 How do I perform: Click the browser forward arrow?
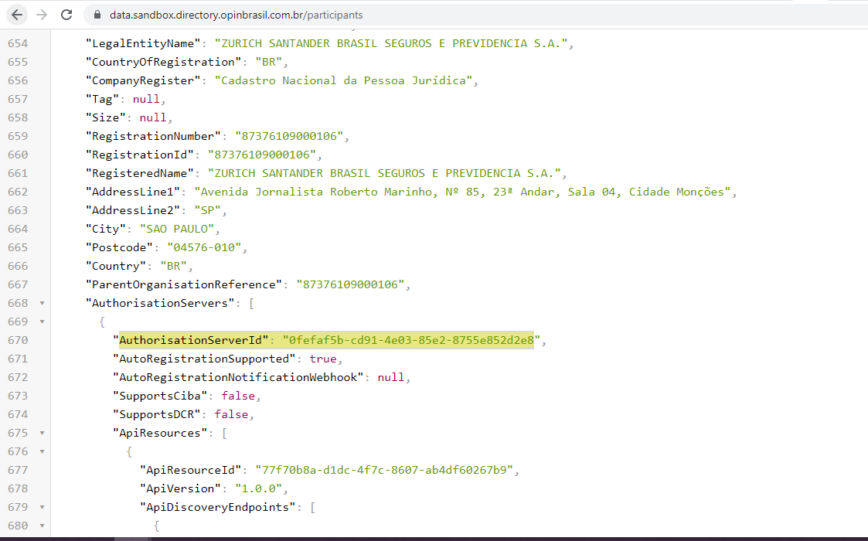click(42, 15)
